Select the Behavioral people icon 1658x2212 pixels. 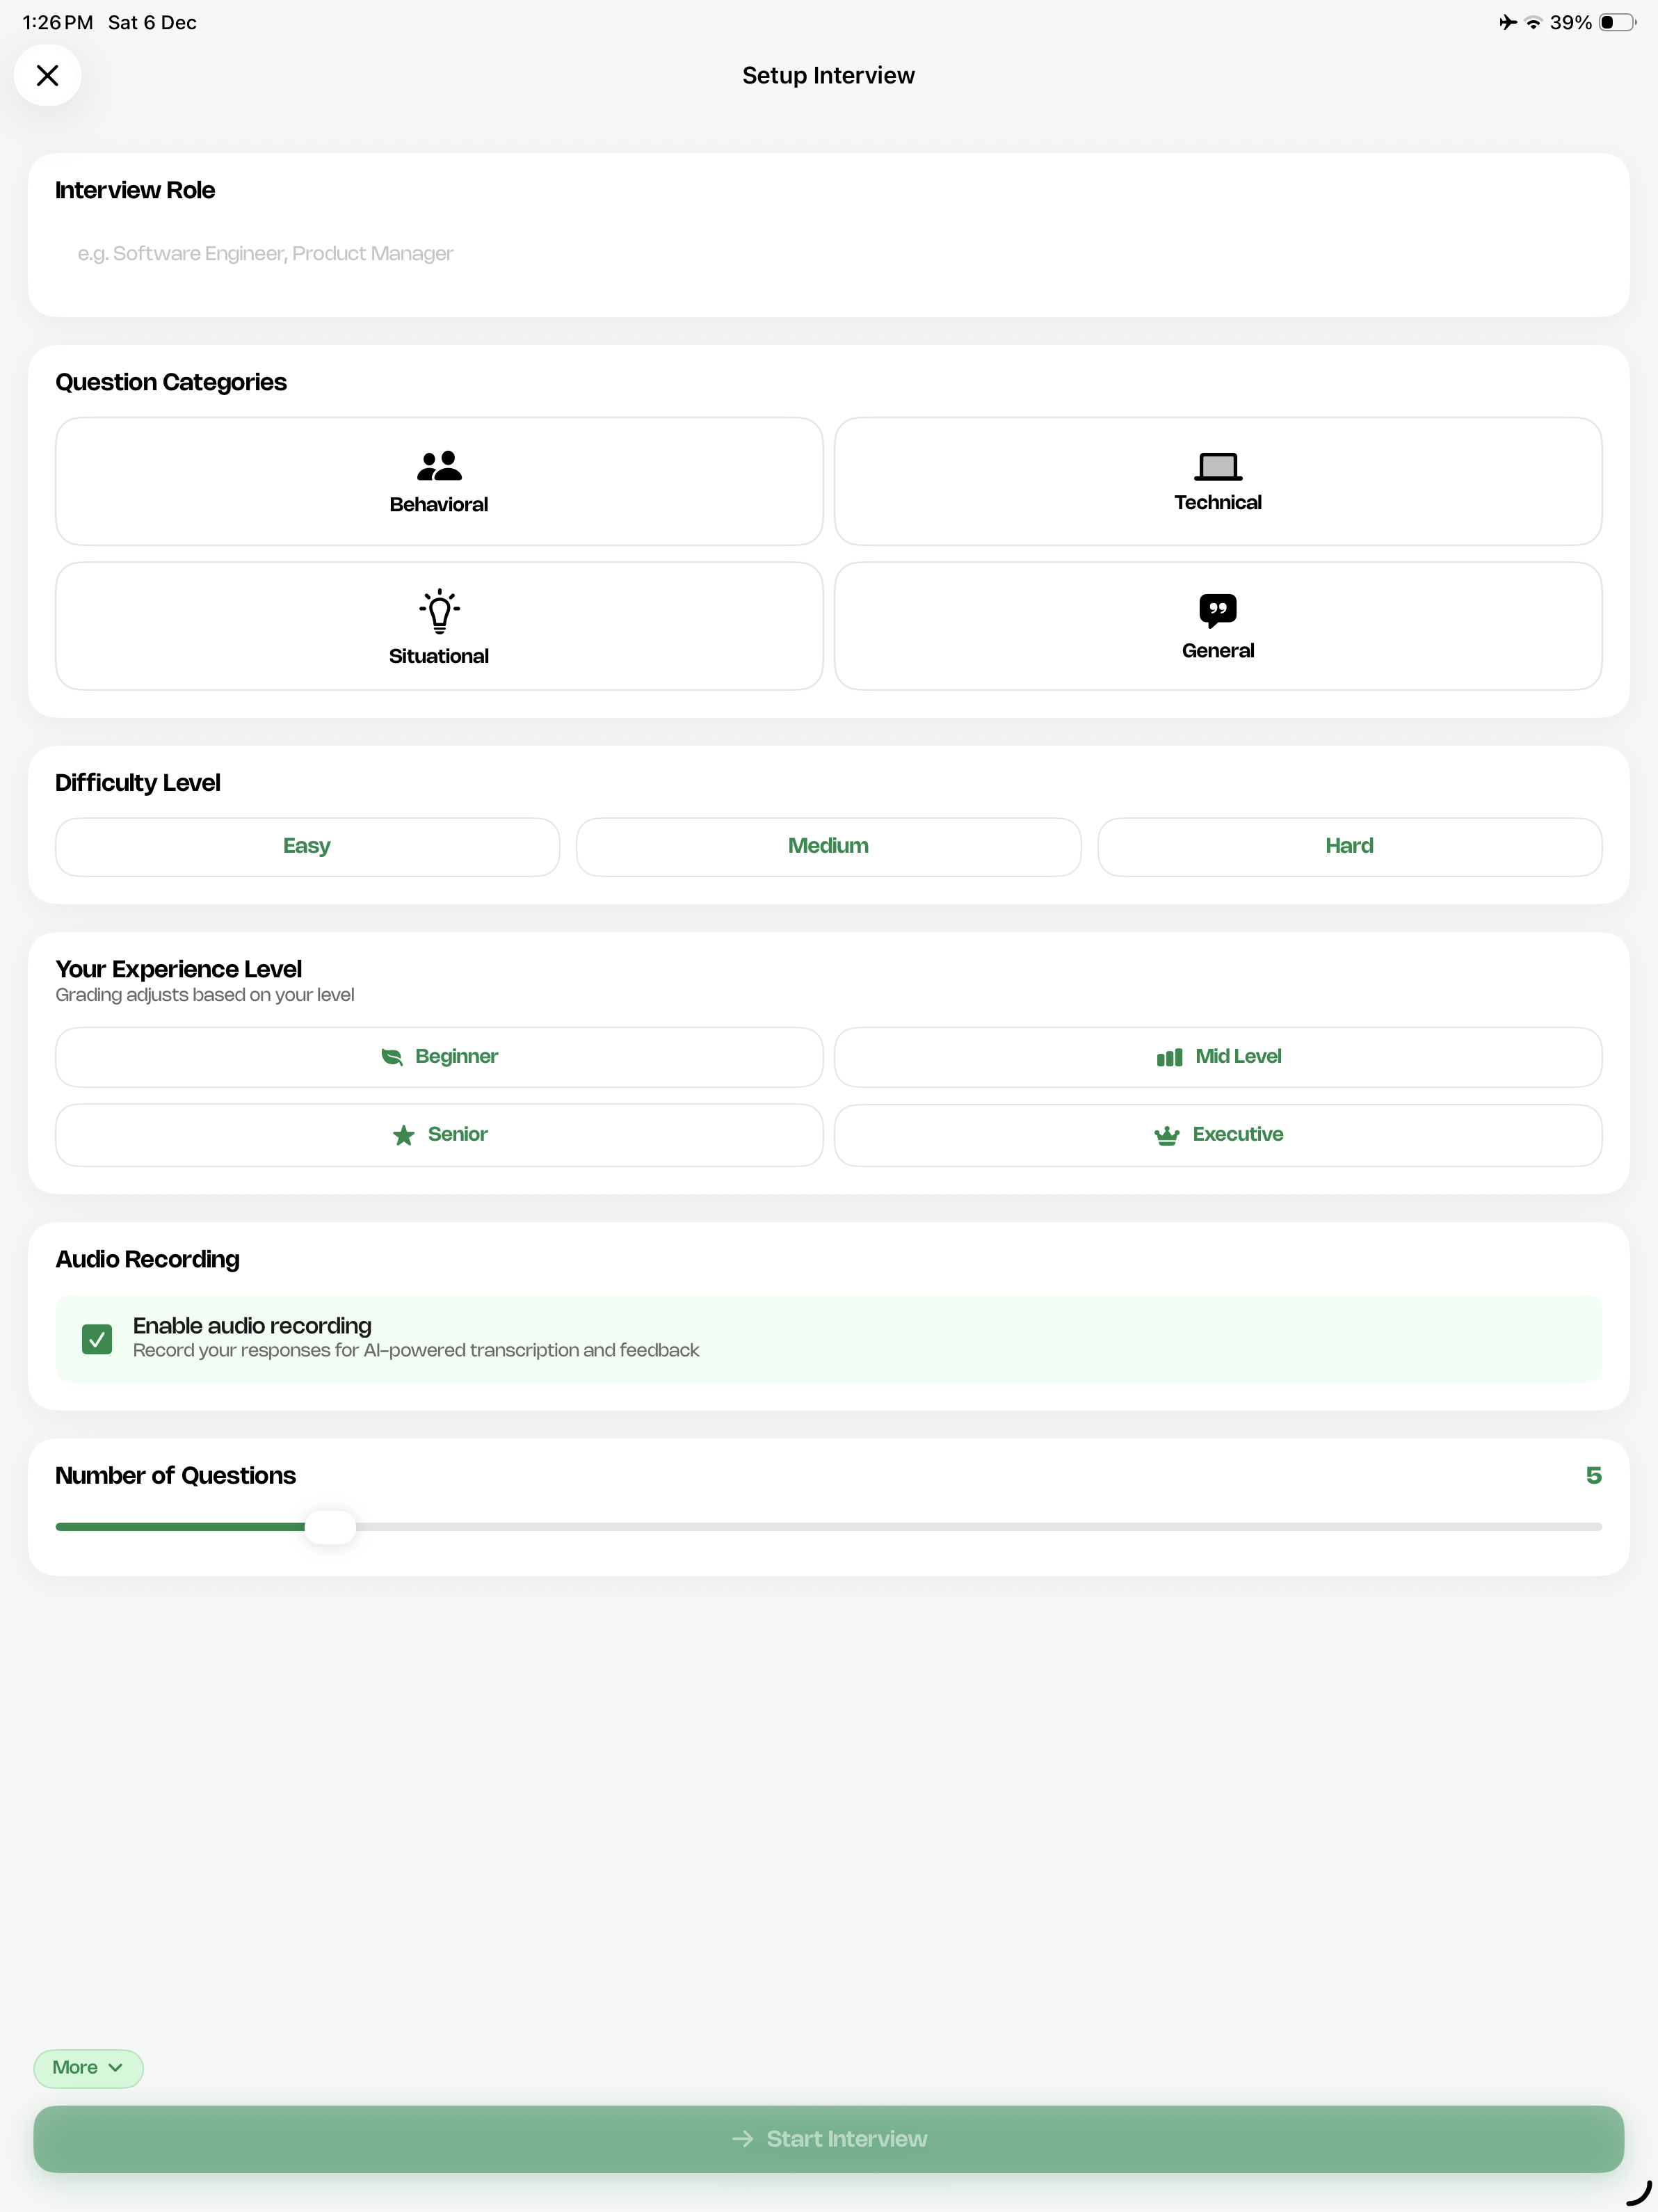click(439, 466)
